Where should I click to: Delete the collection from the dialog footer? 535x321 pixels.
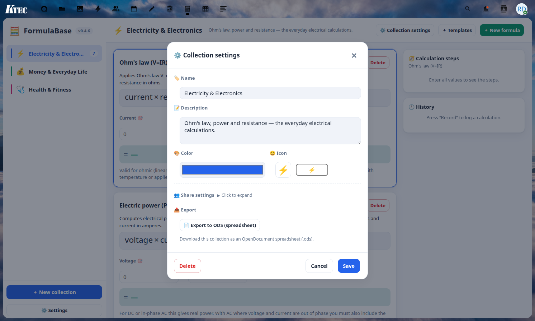[188, 266]
